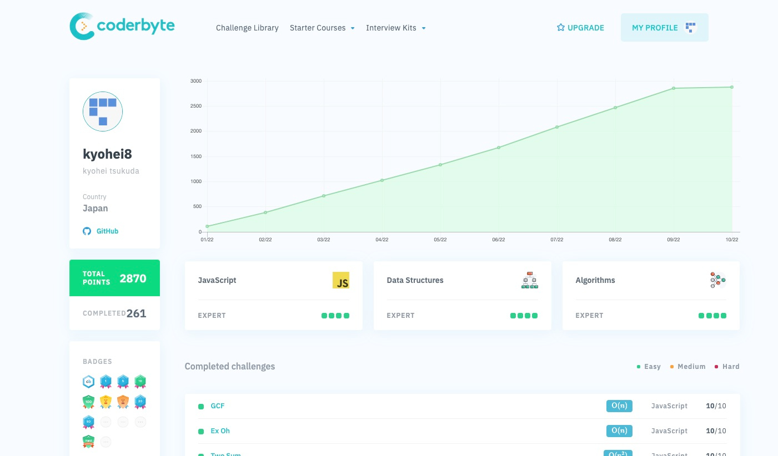Click the chart data point at 09/22
This screenshot has height=456, width=778.
coord(674,88)
